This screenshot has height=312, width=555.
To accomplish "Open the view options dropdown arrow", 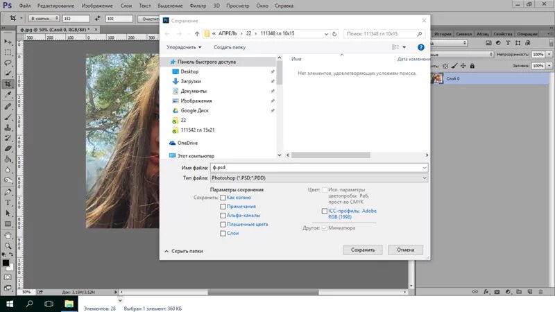I will (x=404, y=47).
